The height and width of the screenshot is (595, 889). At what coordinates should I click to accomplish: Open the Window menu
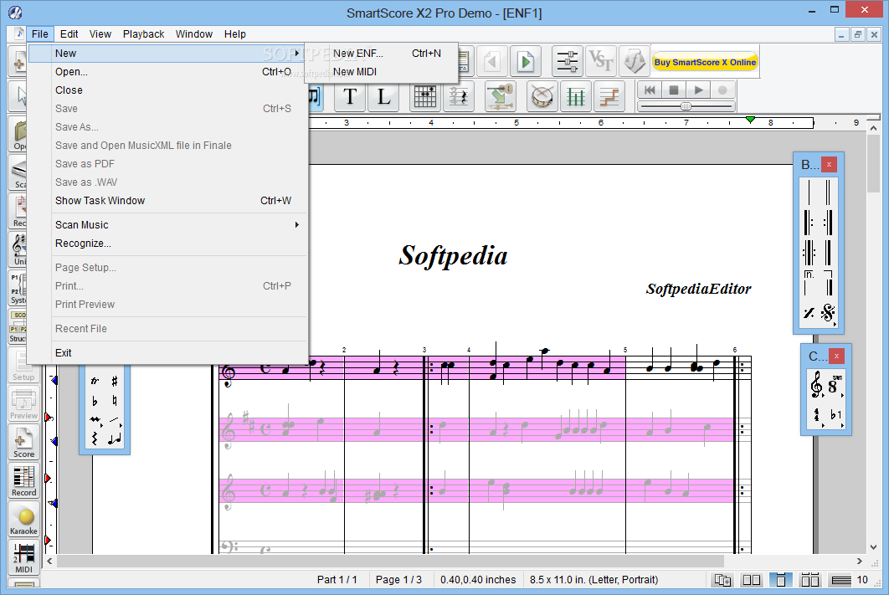click(x=194, y=34)
